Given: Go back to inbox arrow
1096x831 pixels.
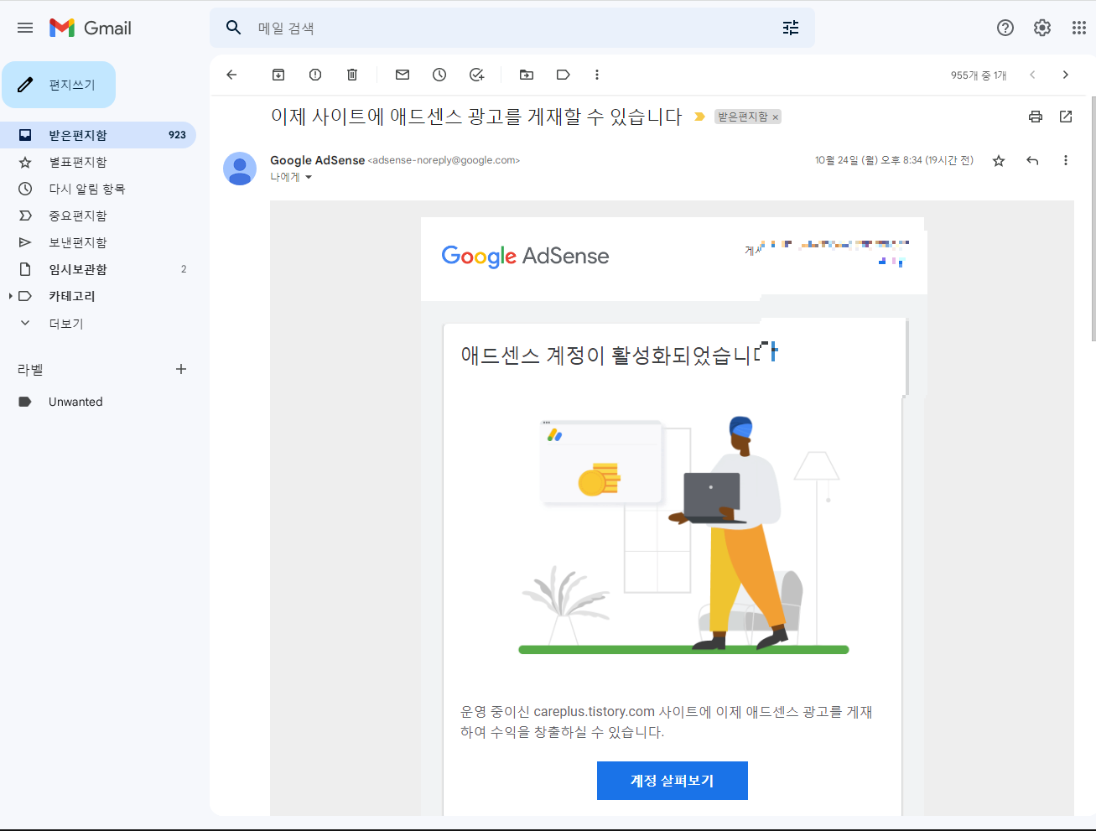Looking at the screenshot, I should (x=232, y=75).
